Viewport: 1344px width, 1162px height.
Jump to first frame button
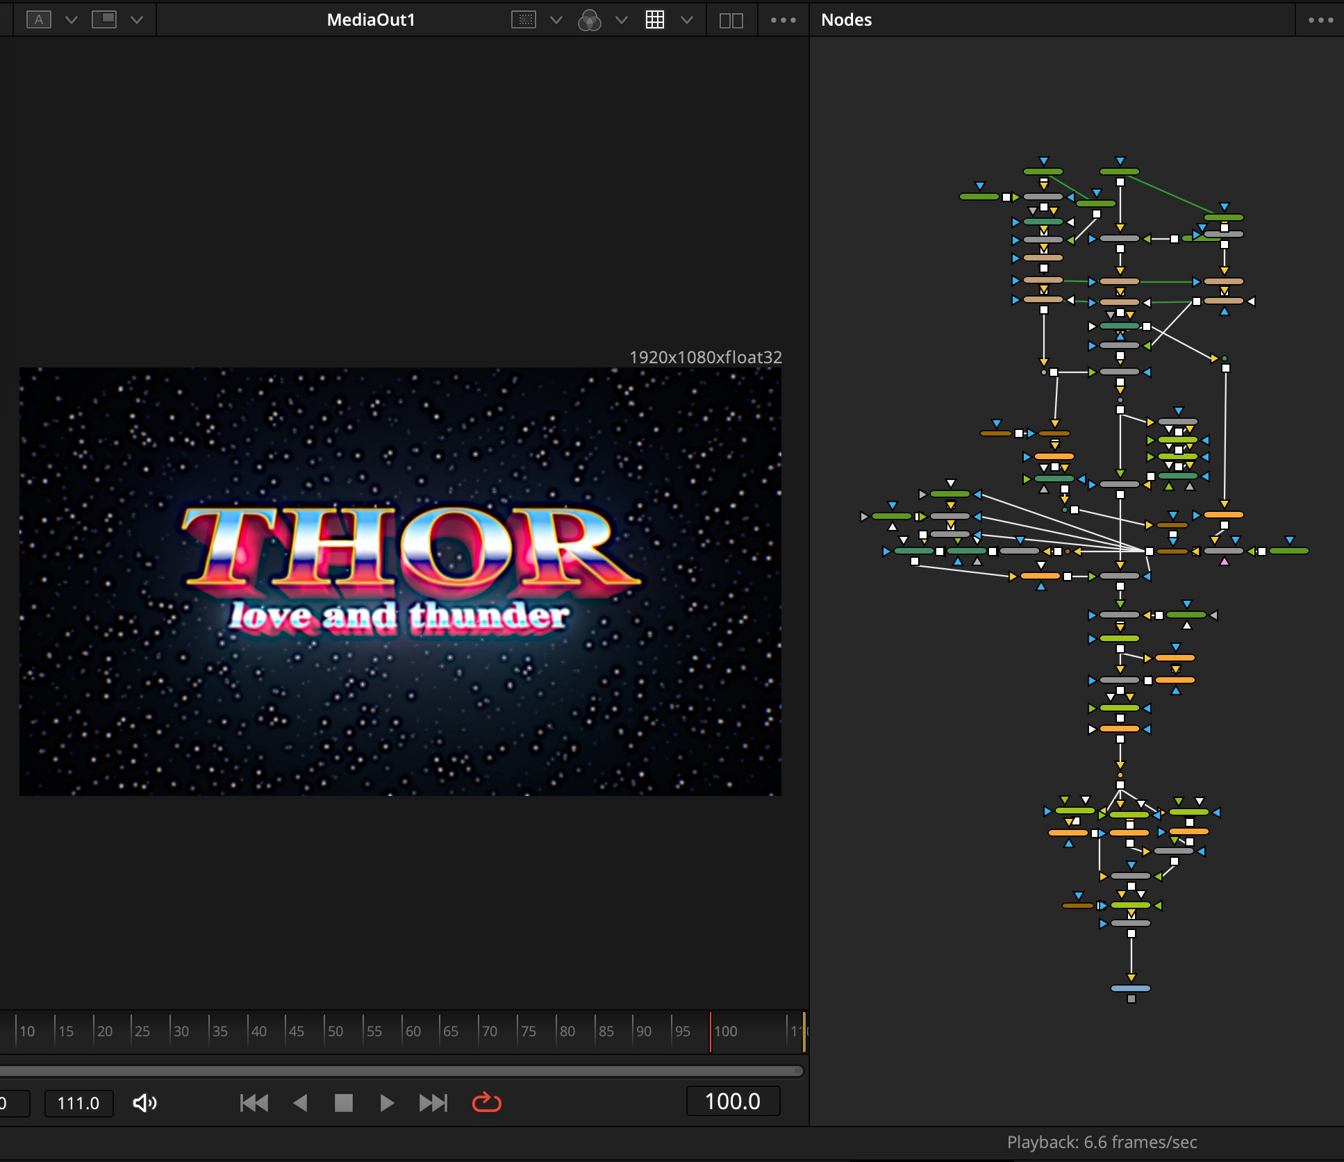pyautogui.click(x=254, y=1102)
